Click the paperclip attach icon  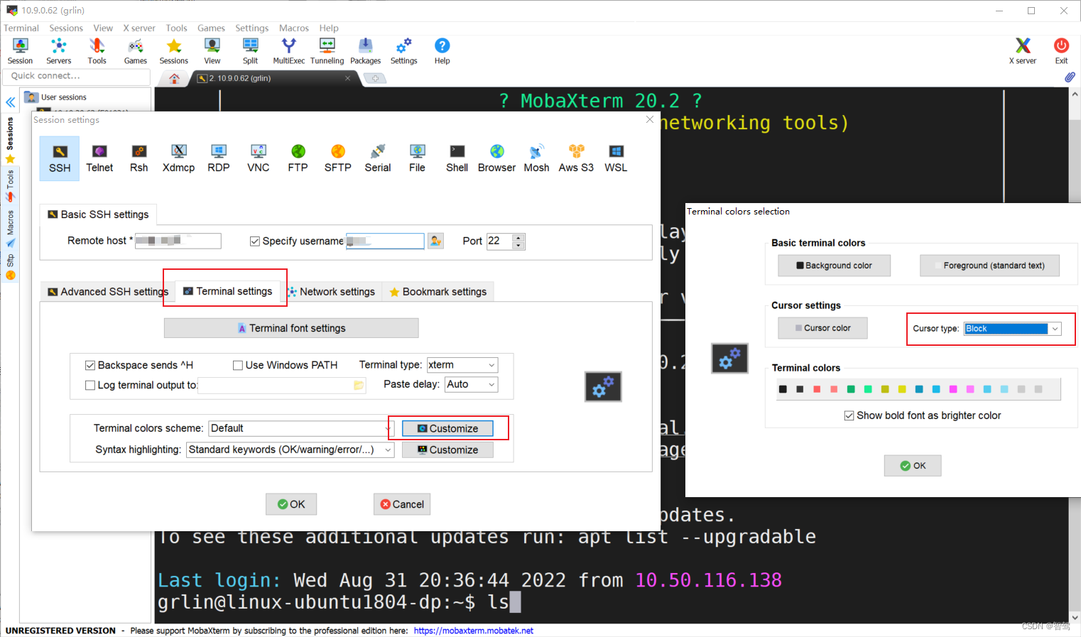1070,77
